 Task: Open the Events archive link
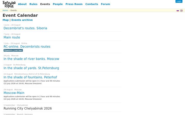[22, 20]
